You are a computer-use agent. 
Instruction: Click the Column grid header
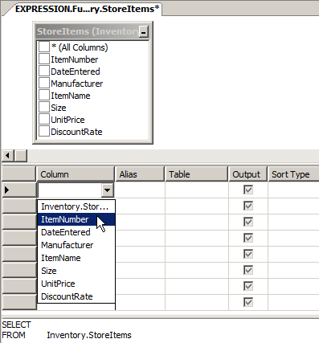tap(76, 174)
